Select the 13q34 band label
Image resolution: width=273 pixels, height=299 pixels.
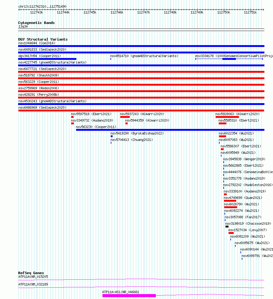(23, 26)
